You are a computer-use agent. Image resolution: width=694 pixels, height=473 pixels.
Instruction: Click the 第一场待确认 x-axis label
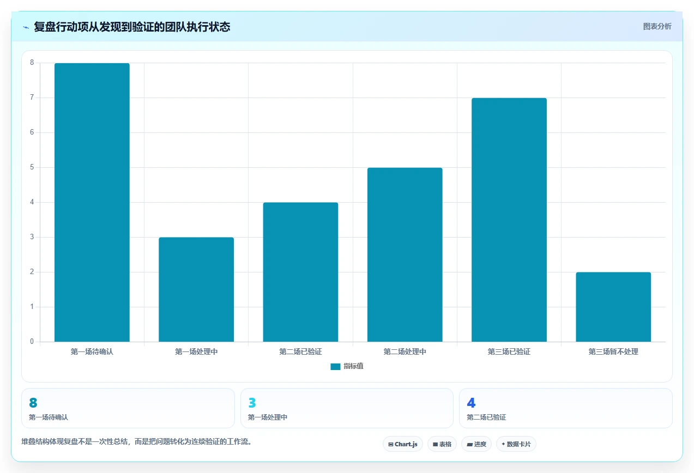92,352
